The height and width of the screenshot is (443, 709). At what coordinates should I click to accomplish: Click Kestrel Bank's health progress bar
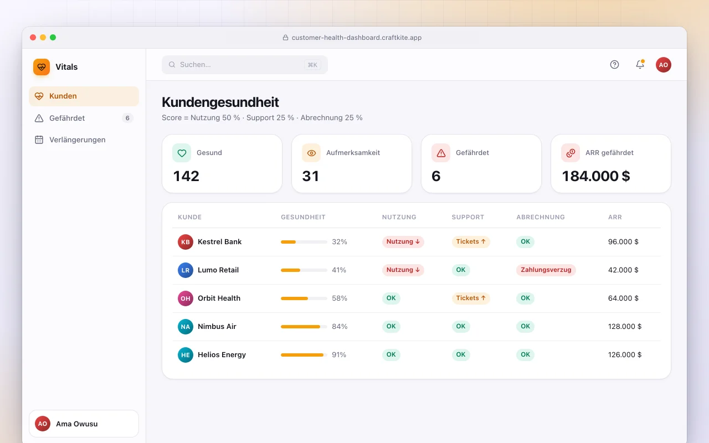click(x=304, y=242)
